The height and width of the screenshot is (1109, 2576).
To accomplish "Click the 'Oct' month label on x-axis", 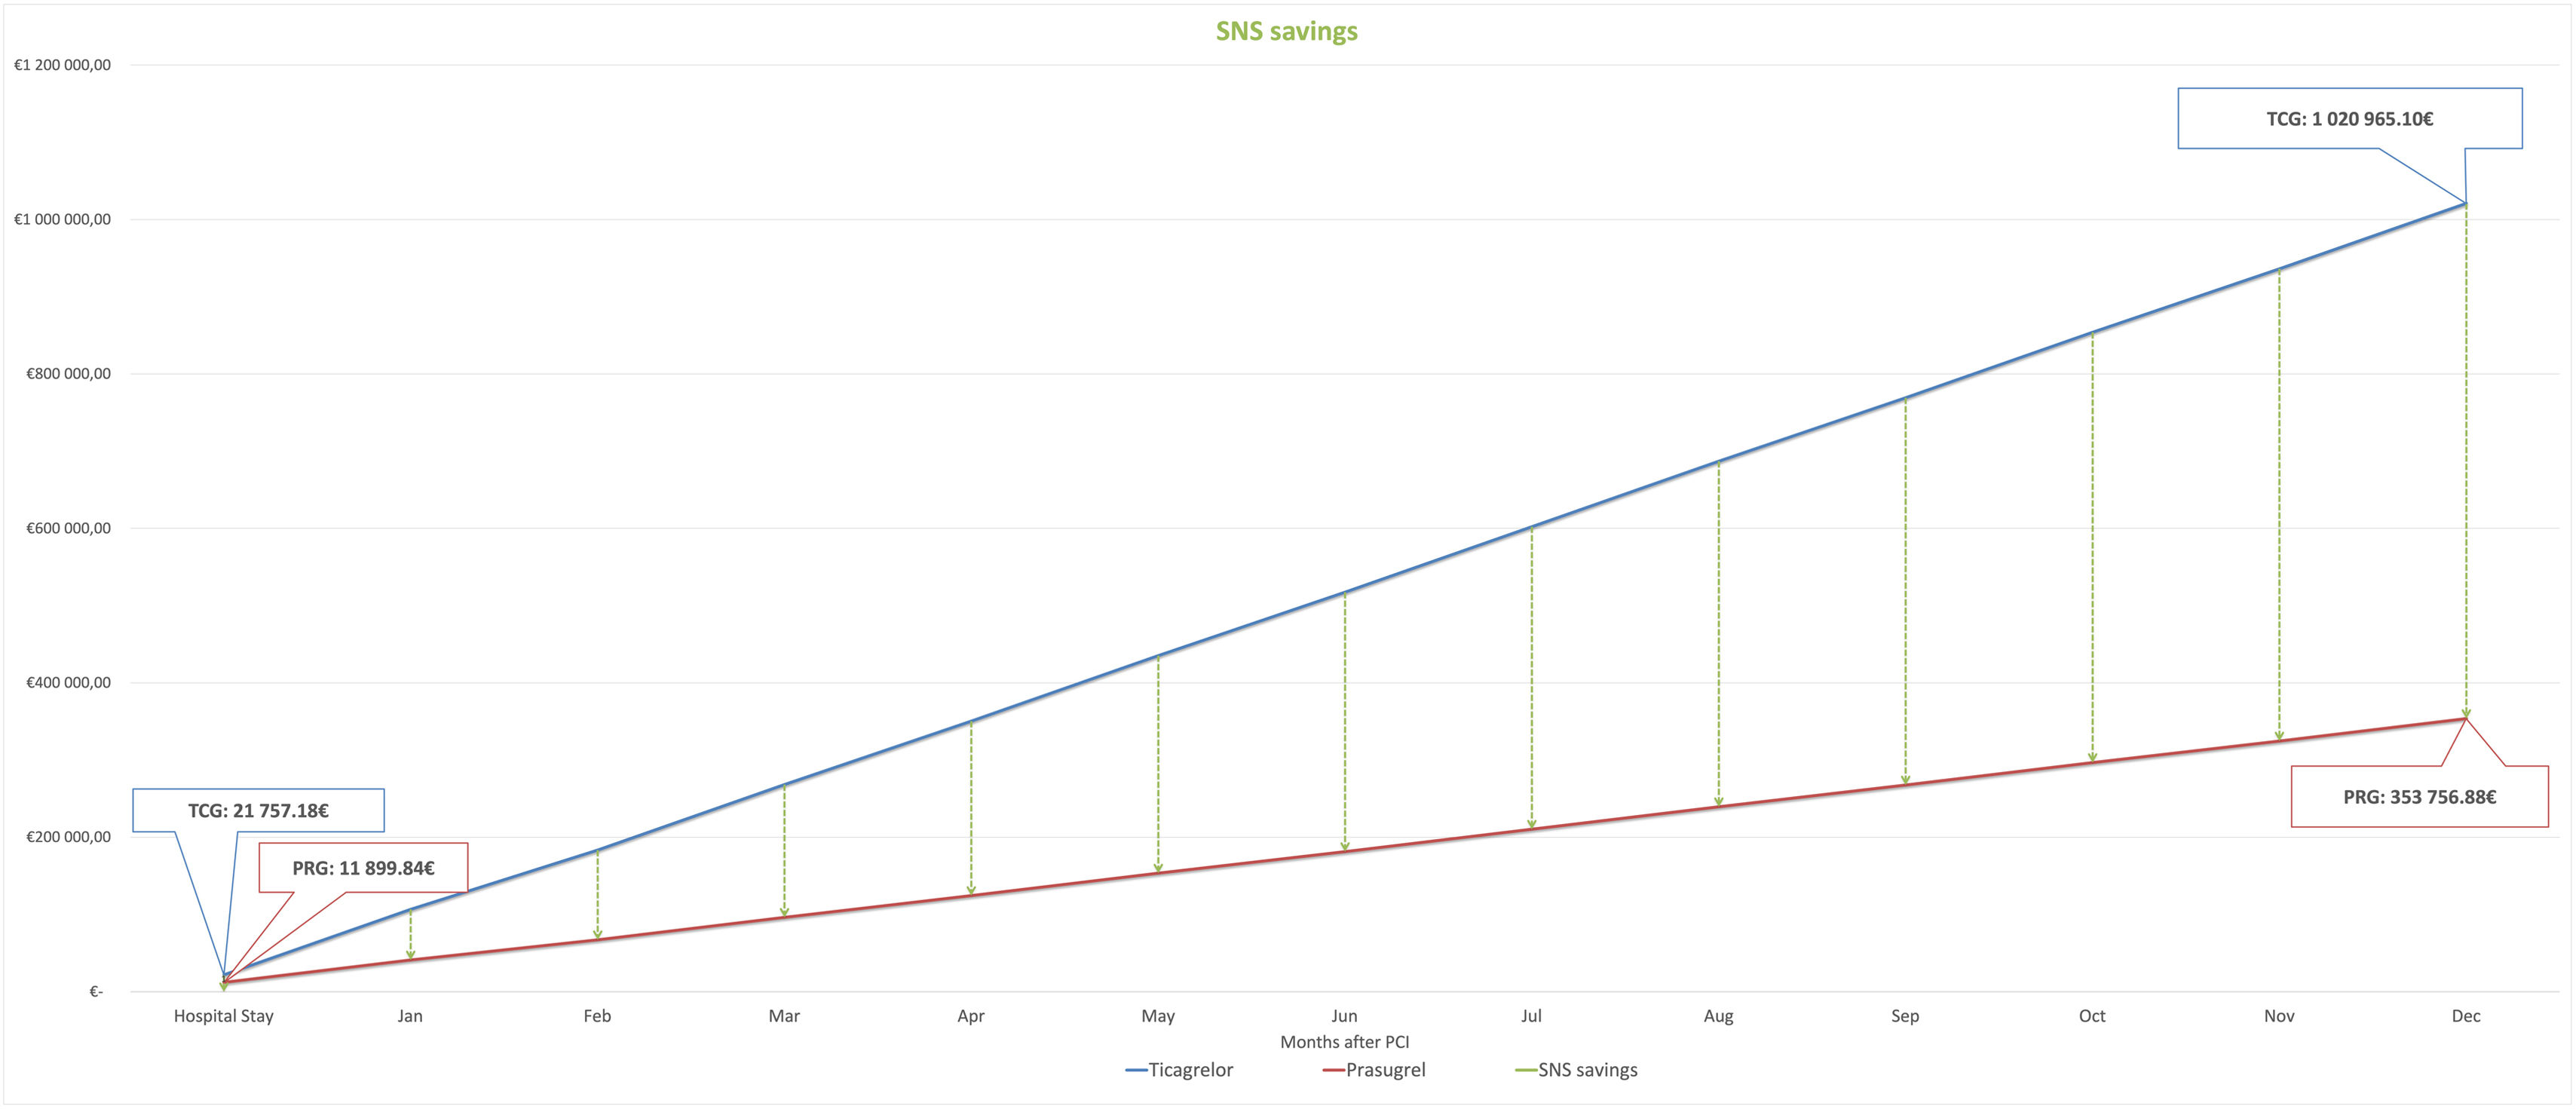I will click(2091, 1016).
